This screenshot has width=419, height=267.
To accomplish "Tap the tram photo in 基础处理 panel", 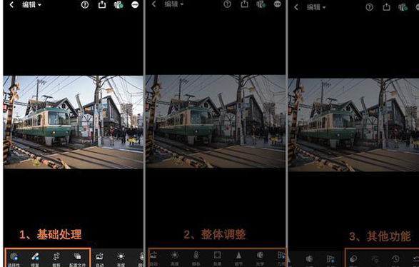I will pyautogui.click(x=74, y=122).
